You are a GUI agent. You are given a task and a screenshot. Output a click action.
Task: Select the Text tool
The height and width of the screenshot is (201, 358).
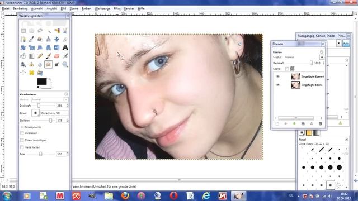[65, 47]
